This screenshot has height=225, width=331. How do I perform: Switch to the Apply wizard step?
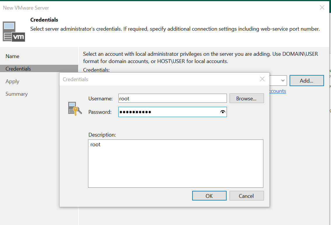click(13, 81)
